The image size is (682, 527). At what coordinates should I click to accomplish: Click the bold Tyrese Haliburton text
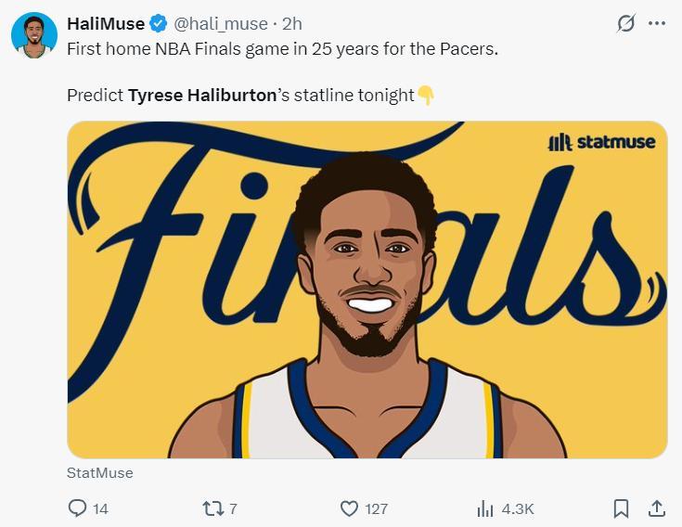click(x=202, y=96)
